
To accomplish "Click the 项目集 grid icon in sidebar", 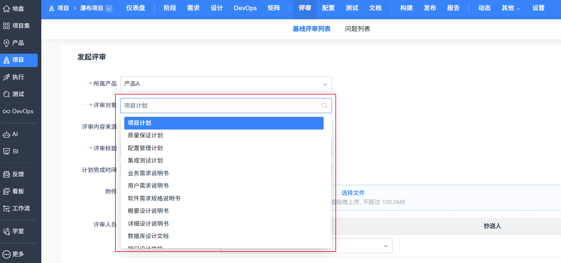I will pos(7,26).
